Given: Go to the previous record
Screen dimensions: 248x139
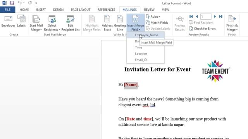Looking at the screenshot, I should click(x=197, y=17).
